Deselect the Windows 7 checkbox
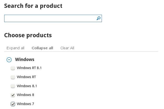Viewport: 164px width, 109px height. point(13,104)
